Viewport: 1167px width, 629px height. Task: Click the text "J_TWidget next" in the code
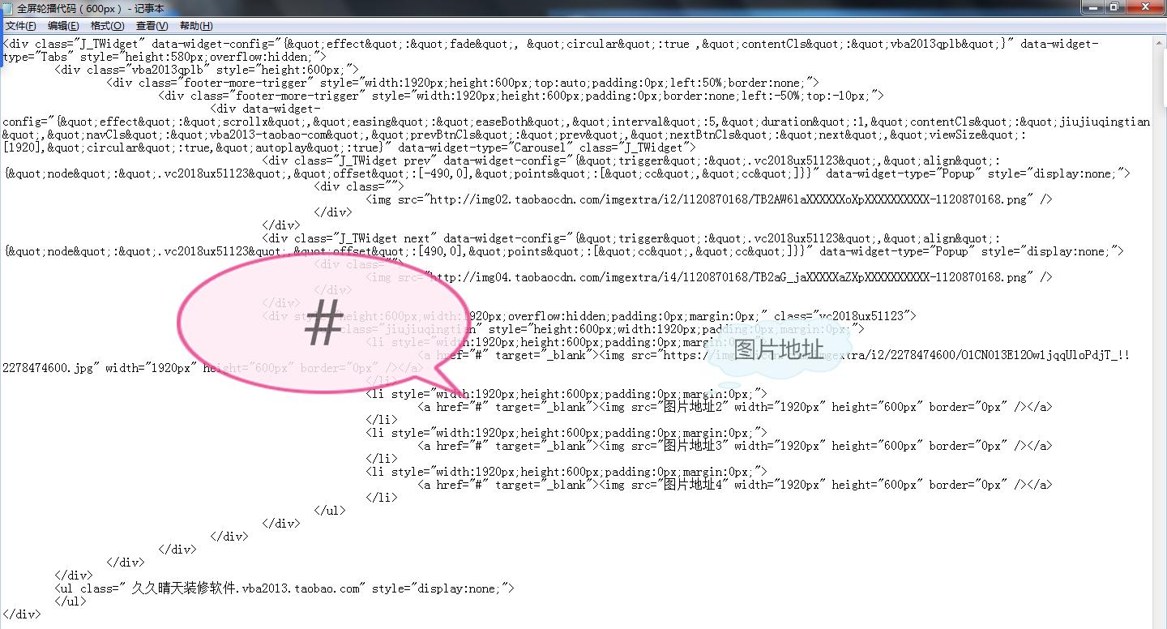coord(385,238)
